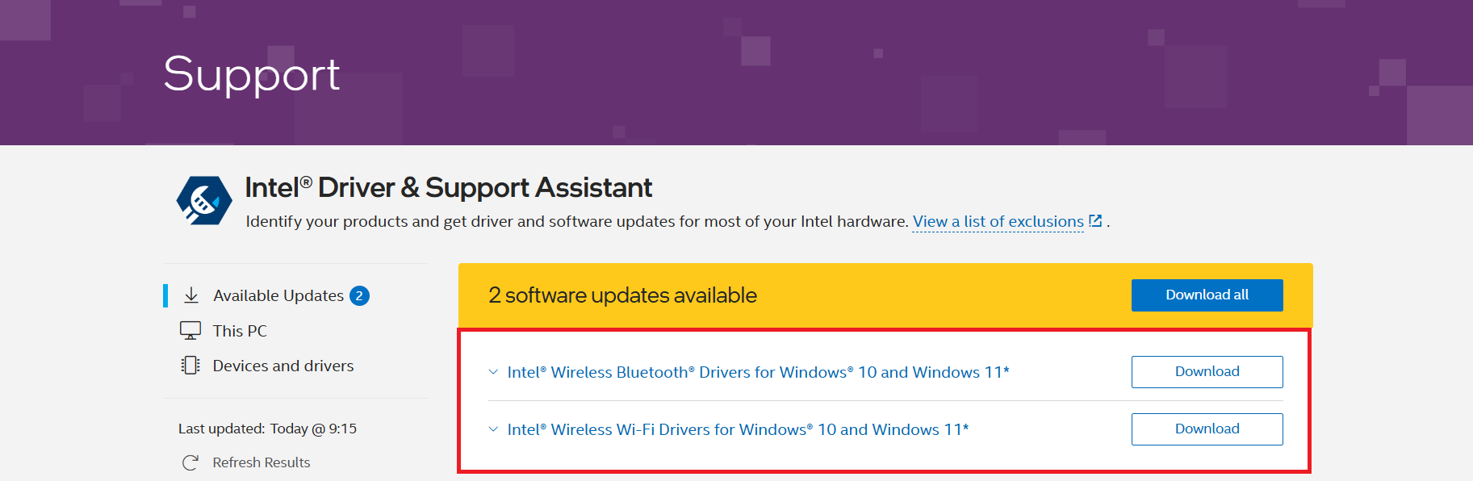Click the Intel Wireless Wi-Fi Drivers title
This screenshot has width=1473, height=481.
738,429
